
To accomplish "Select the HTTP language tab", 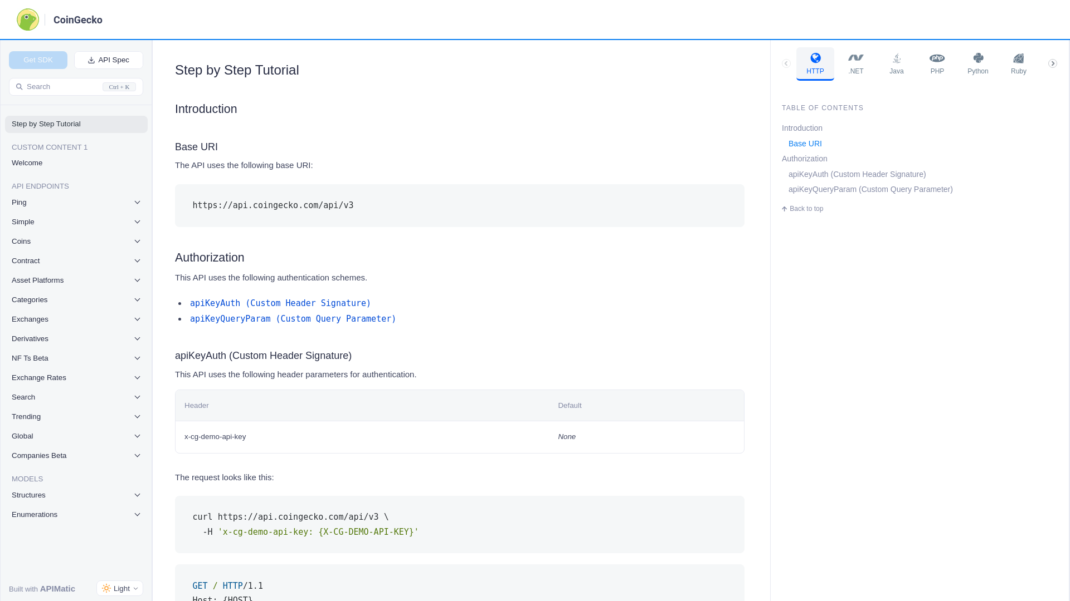I will (x=815, y=63).
